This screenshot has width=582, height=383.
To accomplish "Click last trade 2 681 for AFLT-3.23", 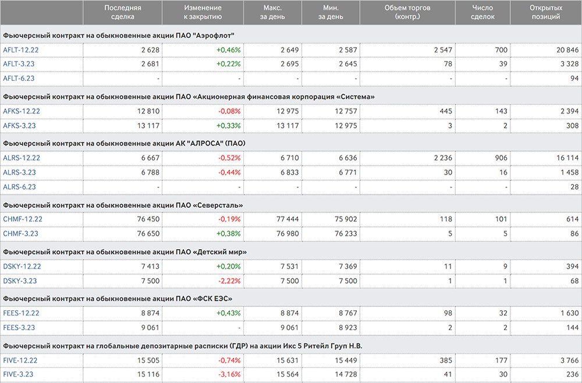I will [150, 64].
